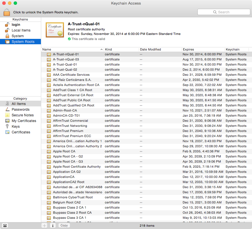Select the AdminCA-CD-T01 row
Screen dimensions: 252x229
[x=146, y=116]
